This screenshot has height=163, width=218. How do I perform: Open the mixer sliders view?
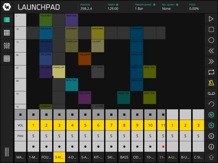click(x=7, y=46)
